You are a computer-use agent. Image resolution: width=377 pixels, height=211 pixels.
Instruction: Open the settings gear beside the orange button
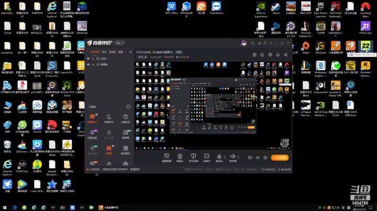(x=265, y=158)
